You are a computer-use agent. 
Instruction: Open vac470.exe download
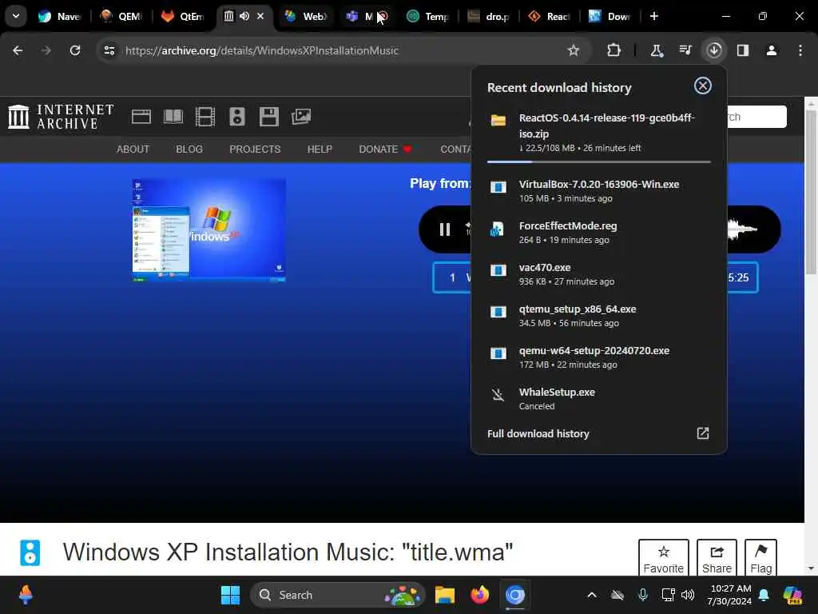tap(598, 274)
